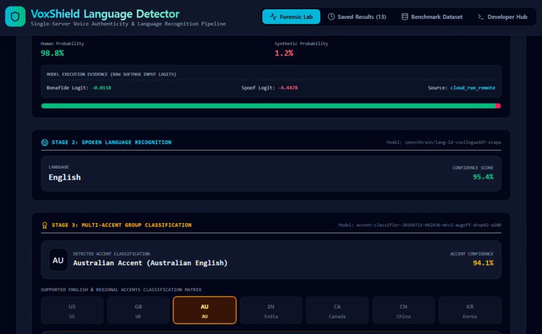The image size is (542, 334).
Task: Click the Stage 2 Spoken Language Recognition heading
Action: pos(112,142)
